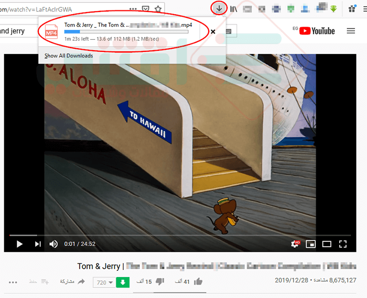
Task: Click the green download arrow extension icon
Action: click(x=333, y=9)
